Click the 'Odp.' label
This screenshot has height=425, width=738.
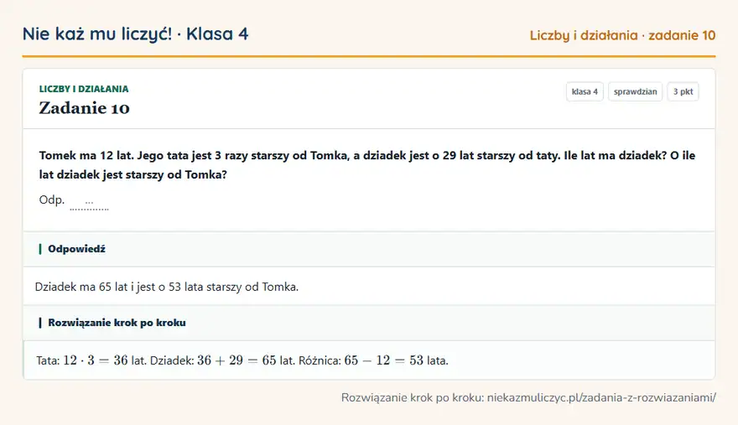click(52, 200)
